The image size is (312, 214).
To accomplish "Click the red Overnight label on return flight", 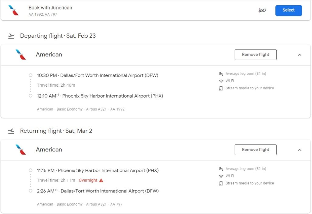I will click(x=88, y=180).
